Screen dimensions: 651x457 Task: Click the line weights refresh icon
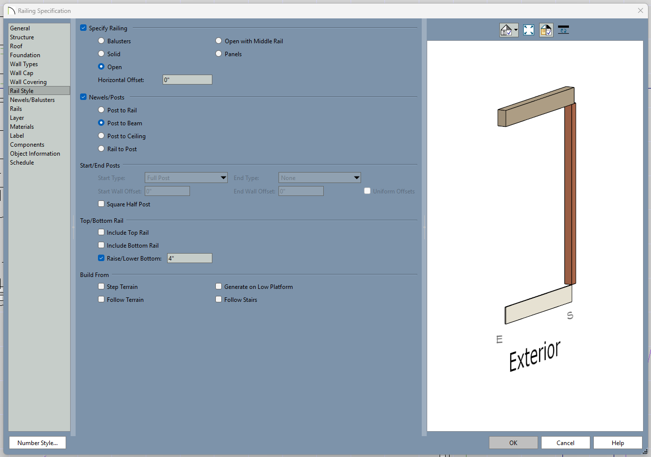pyautogui.click(x=563, y=30)
